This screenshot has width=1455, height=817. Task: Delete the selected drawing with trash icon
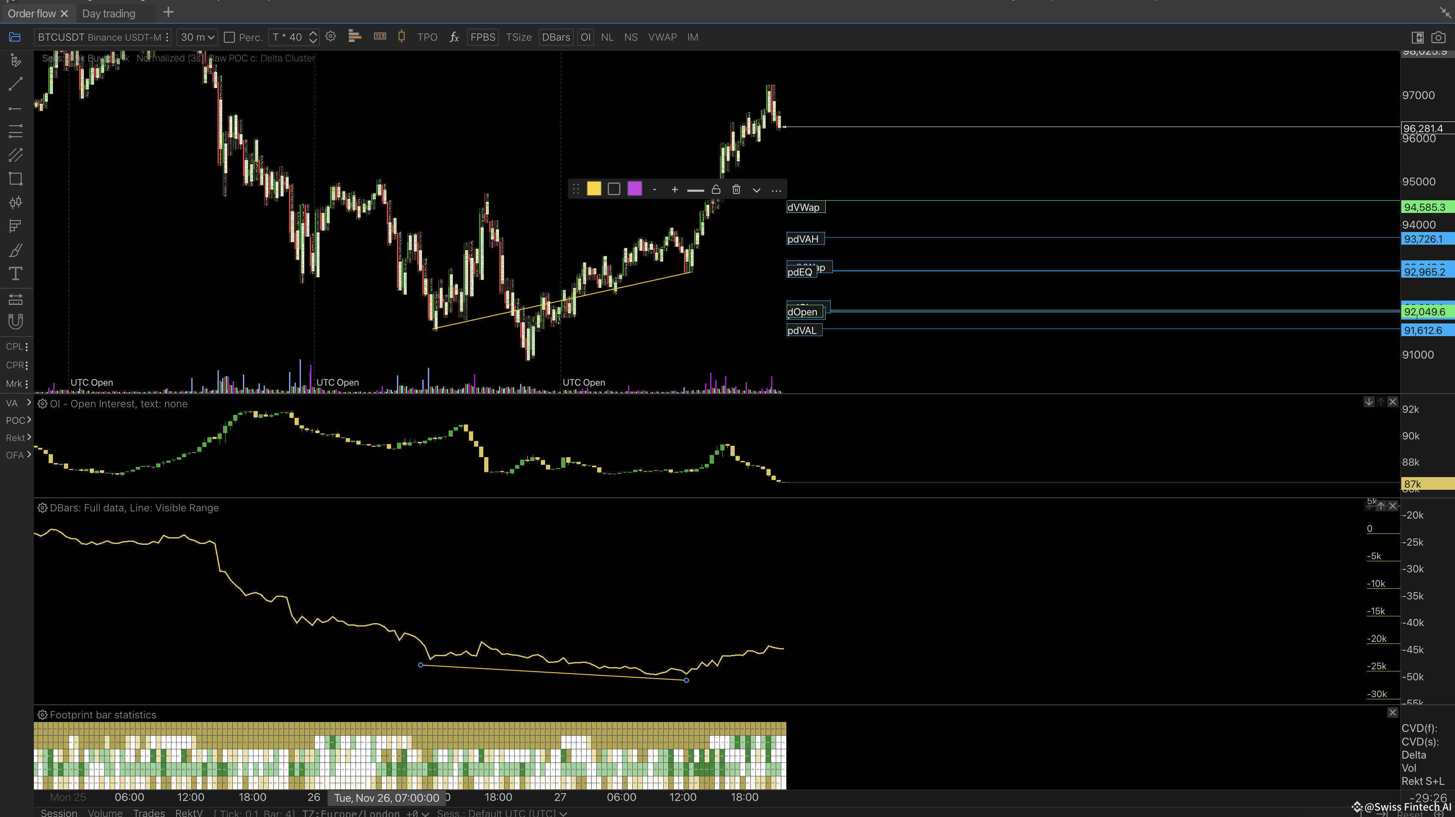pyautogui.click(x=736, y=189)
